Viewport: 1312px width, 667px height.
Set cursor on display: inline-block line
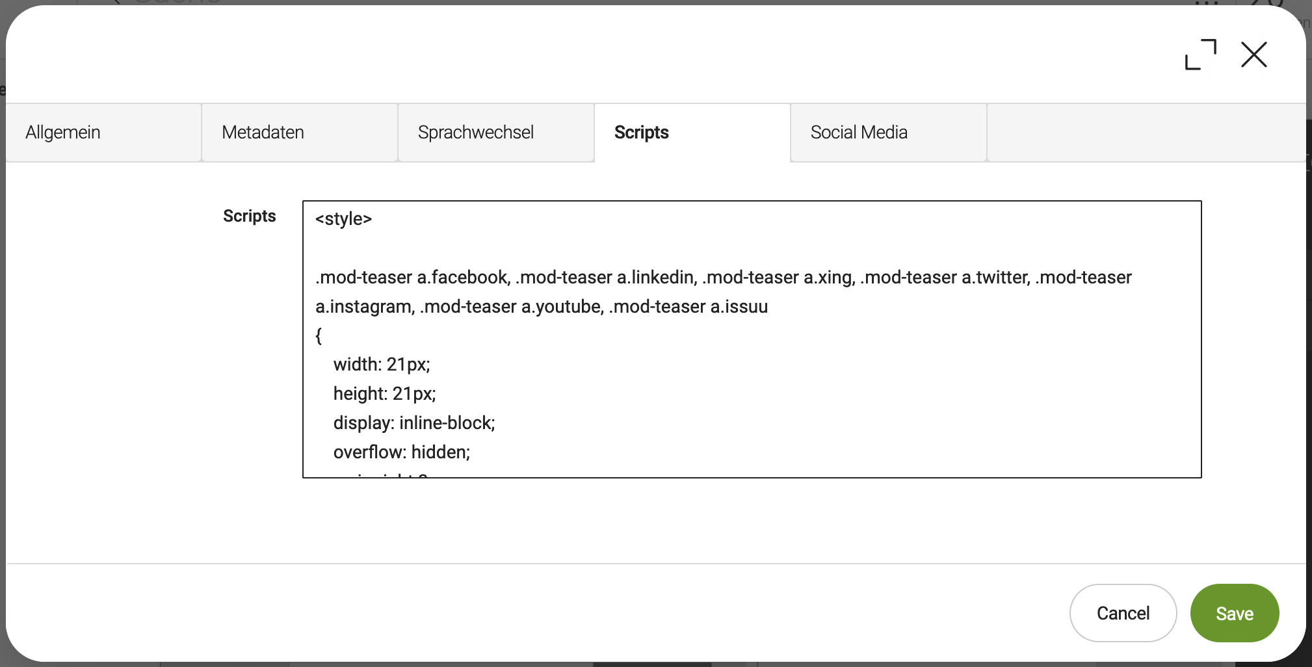click(414, 423)
